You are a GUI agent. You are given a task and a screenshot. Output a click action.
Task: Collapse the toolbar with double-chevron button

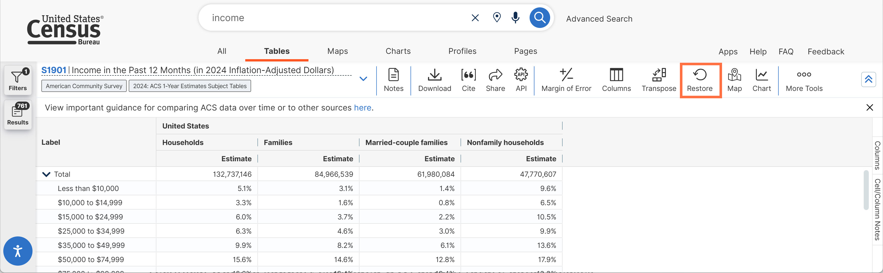[868, 79]
